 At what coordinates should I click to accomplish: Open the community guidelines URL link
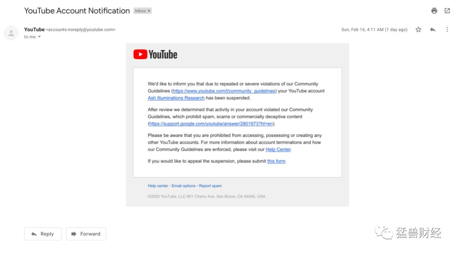[224, 91]
